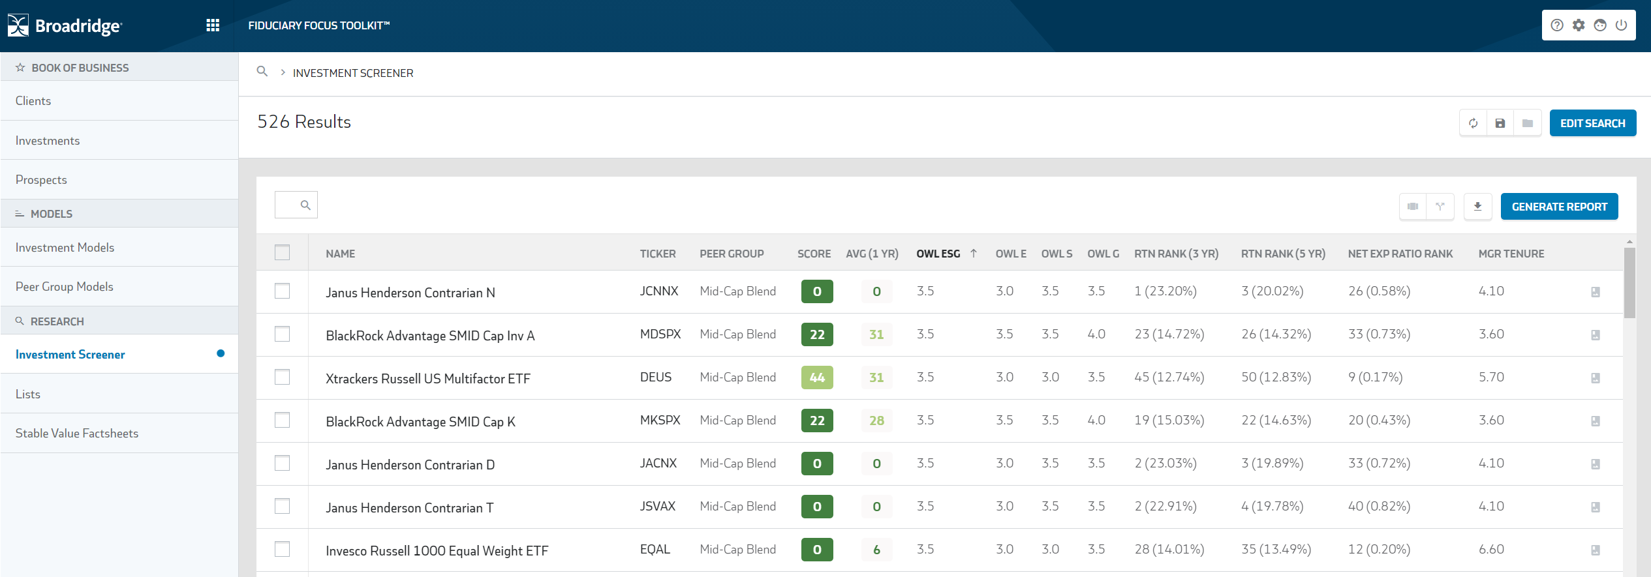This screenshot has width=1651, height=577.
Task: Open Investment Models
Action: (x=119, y=247)
